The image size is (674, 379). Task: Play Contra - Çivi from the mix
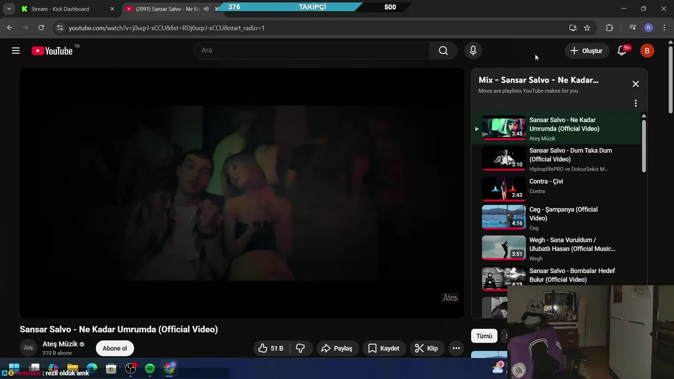pos(556,188)
